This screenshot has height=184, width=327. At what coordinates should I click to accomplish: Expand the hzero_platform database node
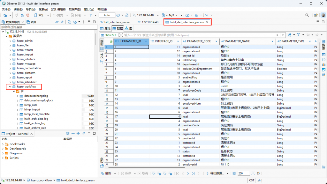[10, 73]
